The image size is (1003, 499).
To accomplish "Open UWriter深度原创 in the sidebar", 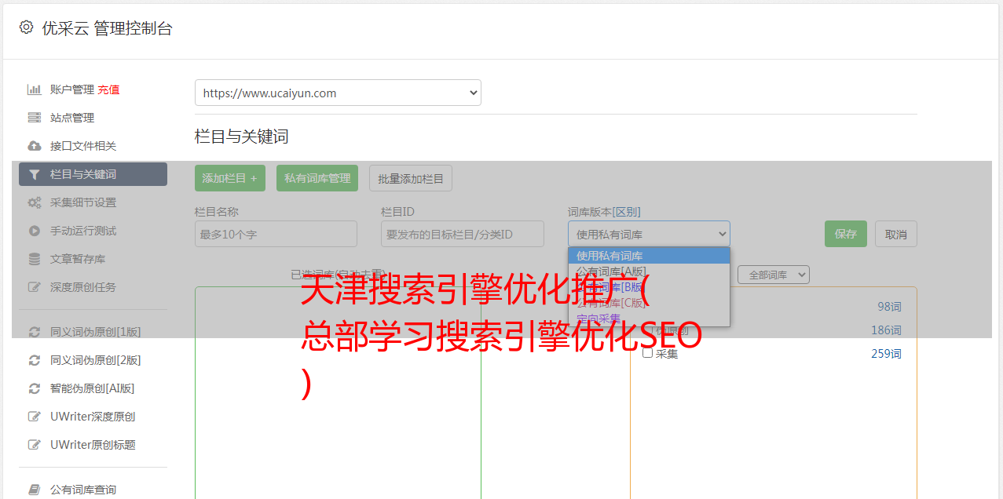I will pos(93,417).
